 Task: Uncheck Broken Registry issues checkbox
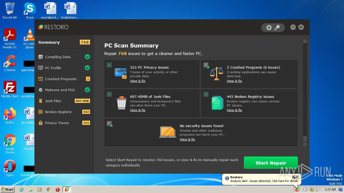coord(206,94)
